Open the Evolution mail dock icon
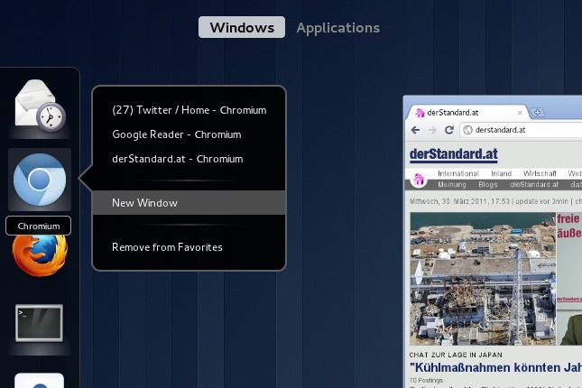Image resolution: width=582 pixels, height=388 pixels. point(39,106)
